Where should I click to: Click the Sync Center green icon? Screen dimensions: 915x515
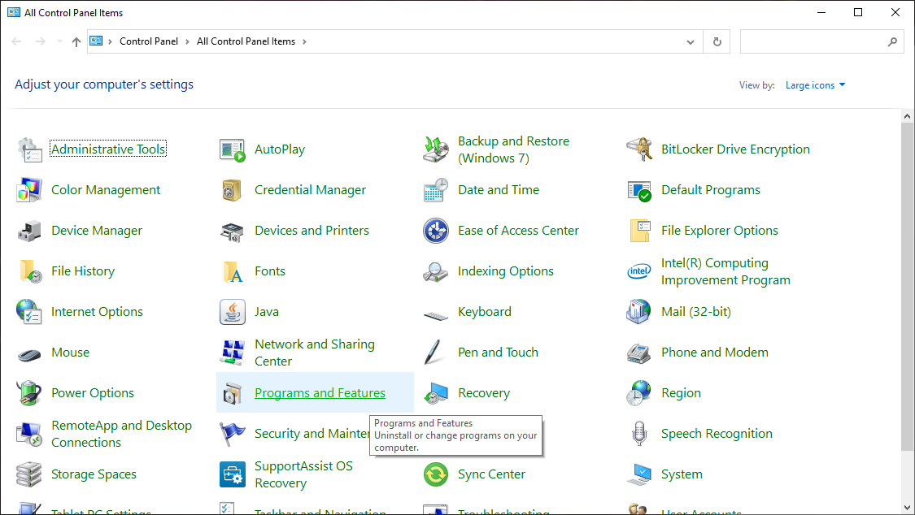436,475
